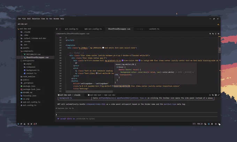Screen dimensions: 237x142
Task: Switch to the wxt.config.ts editor tab
Action: coord(71,29)
